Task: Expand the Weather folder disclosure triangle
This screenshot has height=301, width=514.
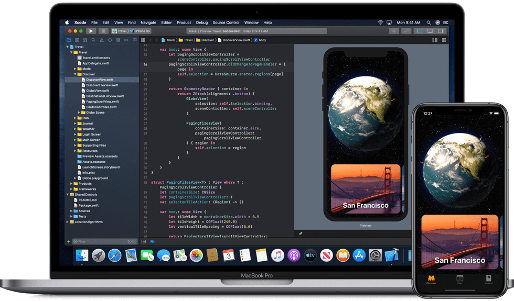Action: [x=75, y=129]
